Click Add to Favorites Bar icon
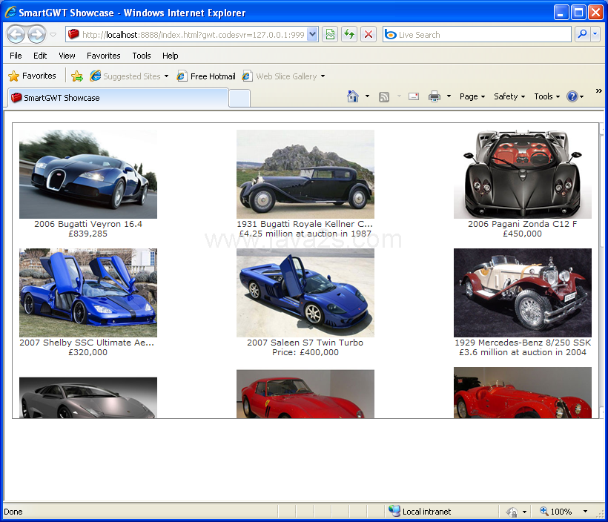This screenshot has width=608, height=522. (77, 76)
